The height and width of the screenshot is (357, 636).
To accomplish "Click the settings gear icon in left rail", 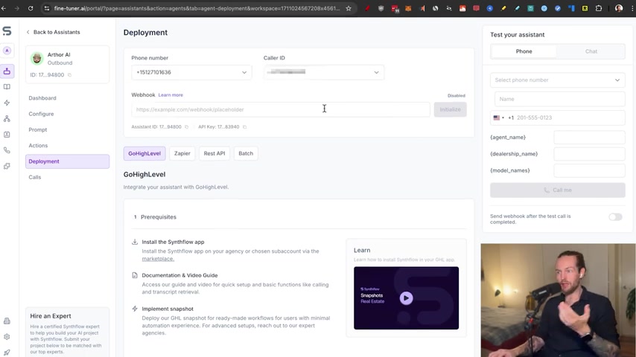I will (x=7, y=337).
